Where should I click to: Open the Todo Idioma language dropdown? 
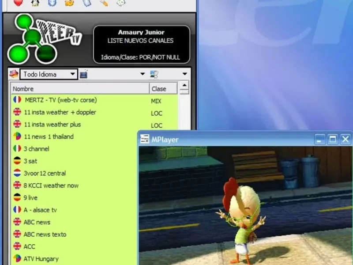click(x=49, y=74)
